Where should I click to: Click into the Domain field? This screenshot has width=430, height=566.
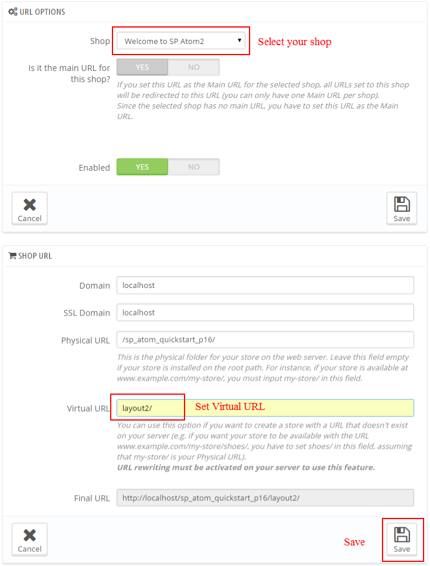point(265,285)
